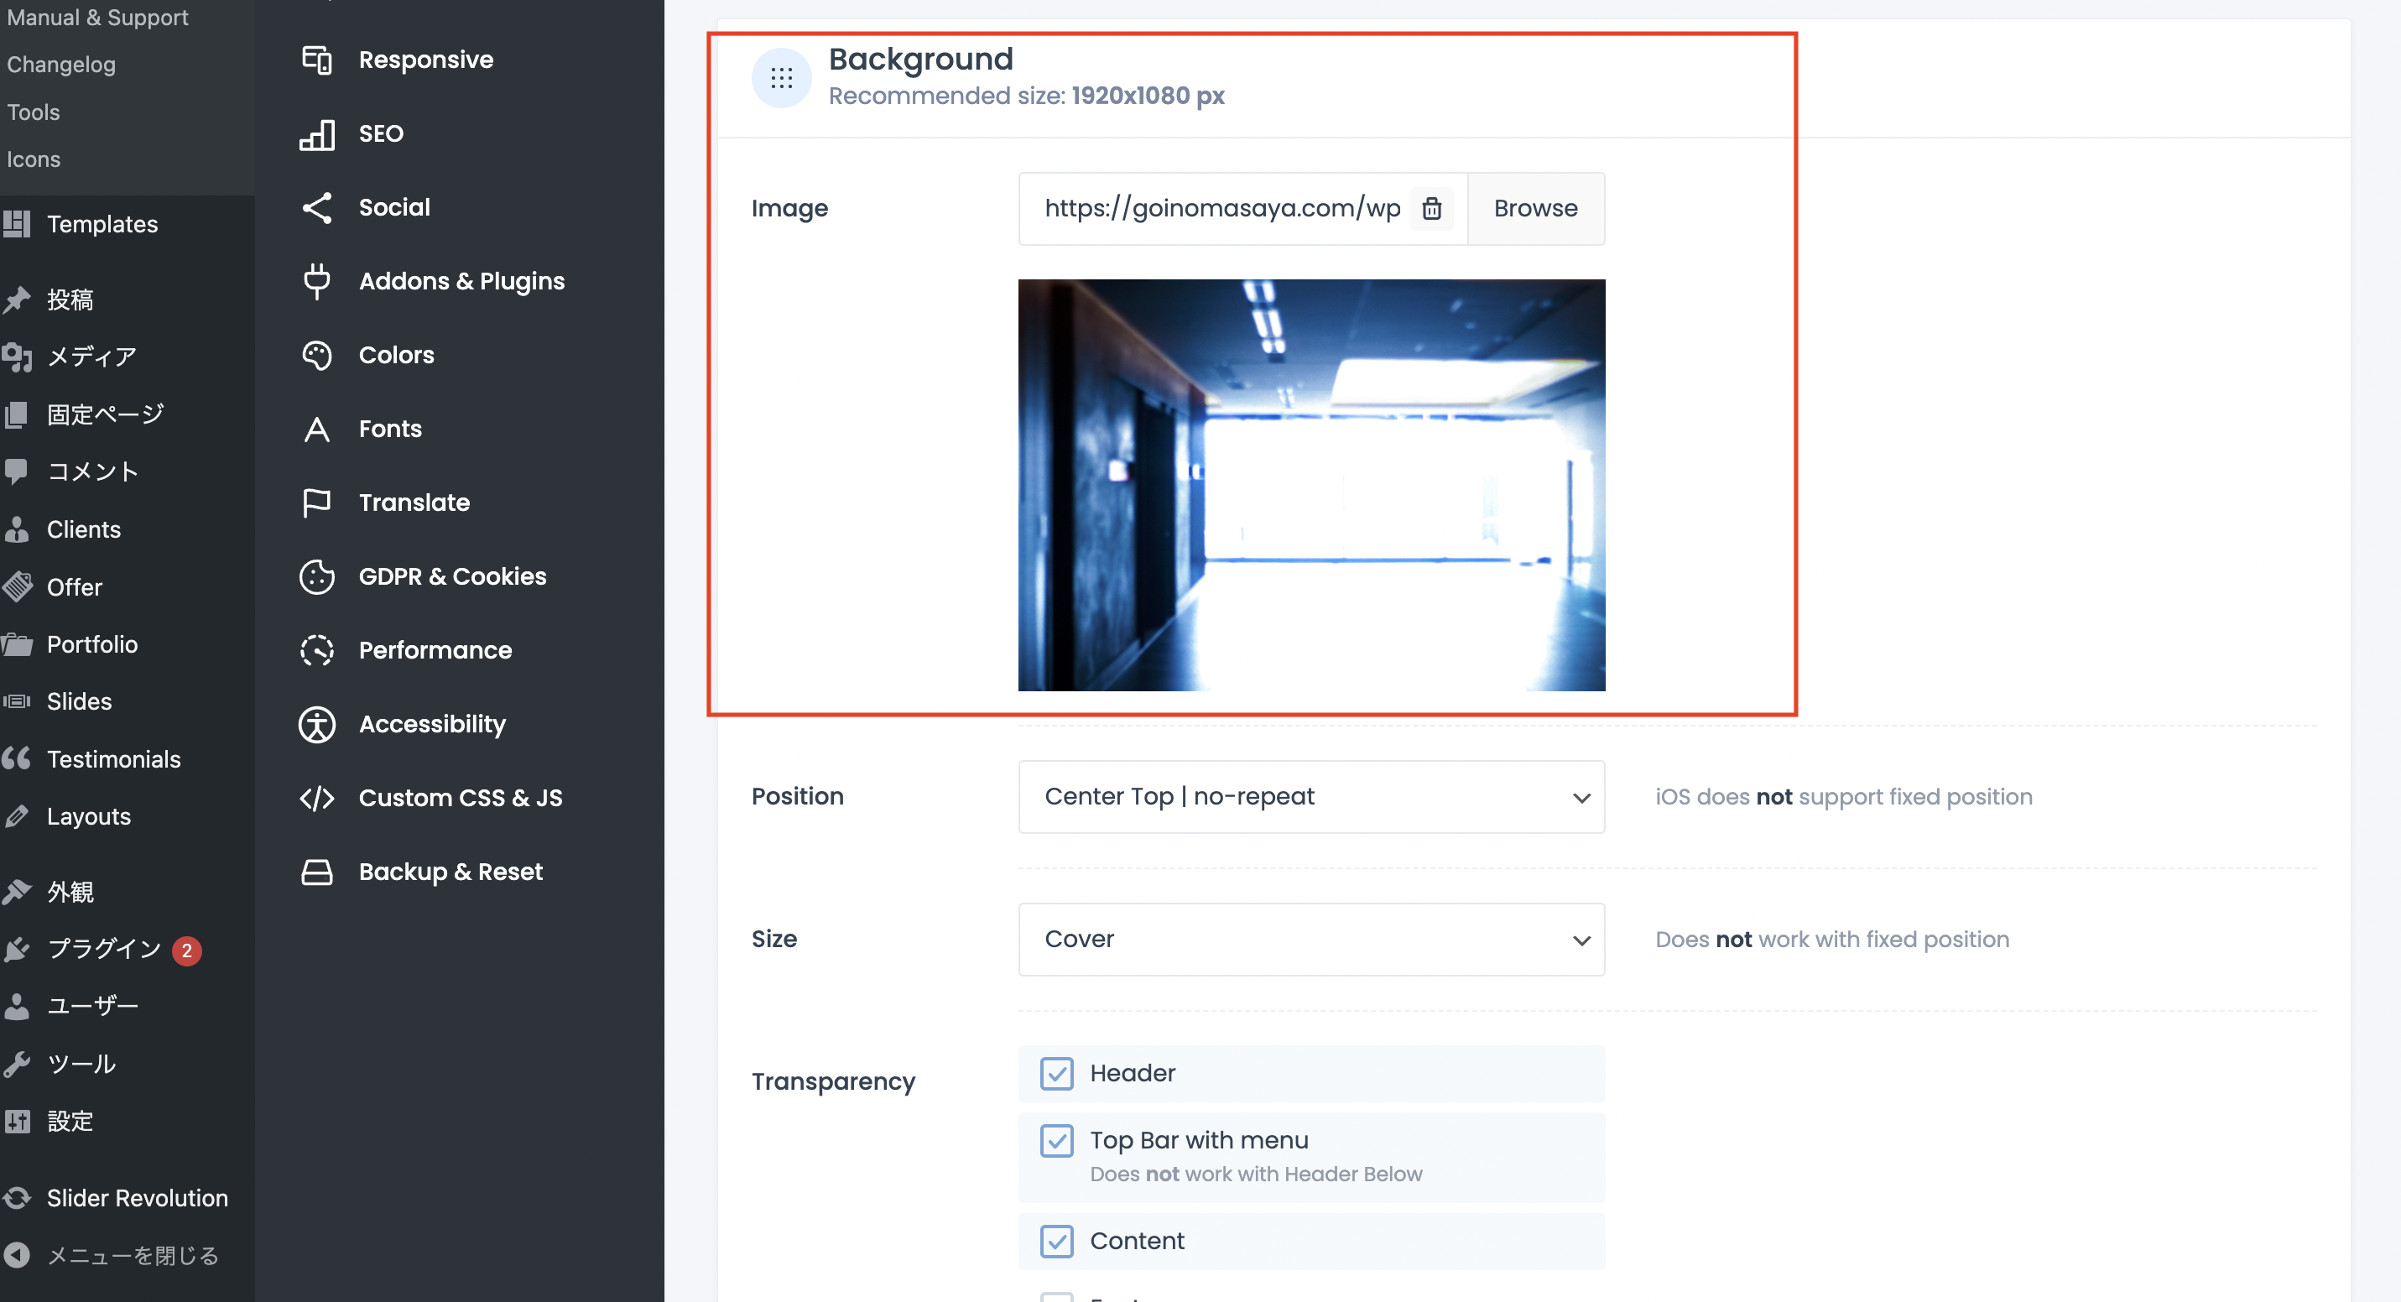Image resolution: width=2401 pixels, height=1302 pixels.
Task: Select the Performance settings icon
Action: [315, 649]
